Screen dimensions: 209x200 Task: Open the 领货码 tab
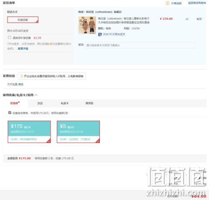click(89, 103)
